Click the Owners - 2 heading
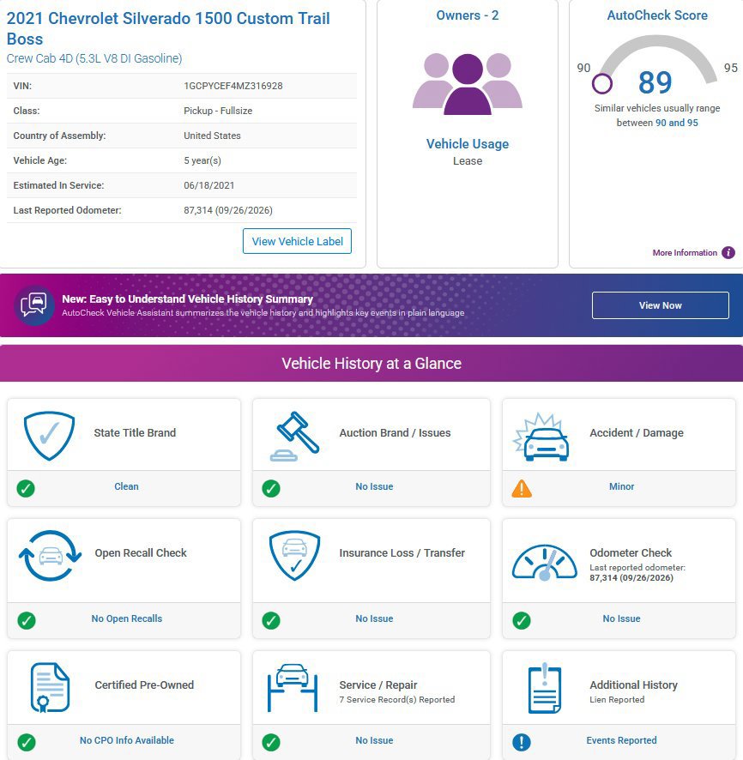Viewport: 743px width, 760px height. click(468, 15)
